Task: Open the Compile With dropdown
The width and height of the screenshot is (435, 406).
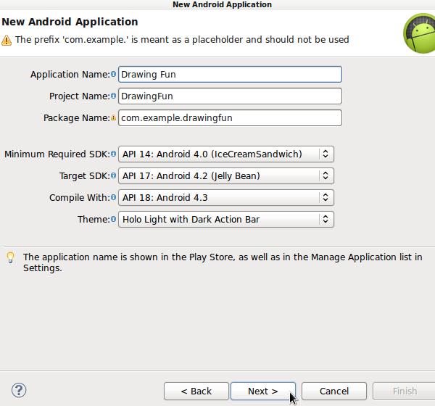Action: pos(226,198)
